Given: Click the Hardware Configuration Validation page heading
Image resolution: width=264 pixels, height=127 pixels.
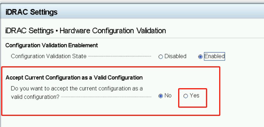Looking at the screenshot, I should (113, 30).
